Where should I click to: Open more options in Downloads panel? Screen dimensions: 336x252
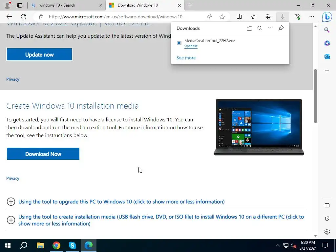tap(270, 28)
